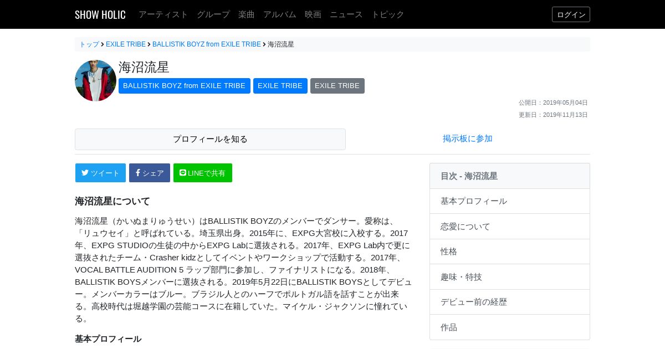Share the page via ツイート label
Viewport: 665px width, 349px height.
(105, 173)
